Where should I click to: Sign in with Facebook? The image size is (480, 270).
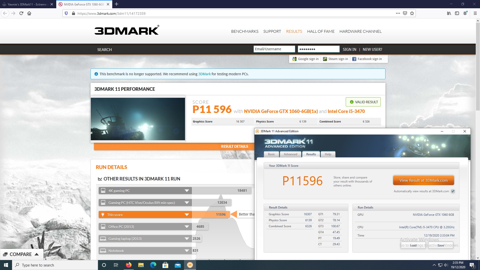pyautogui.click(x=367, y=59)
